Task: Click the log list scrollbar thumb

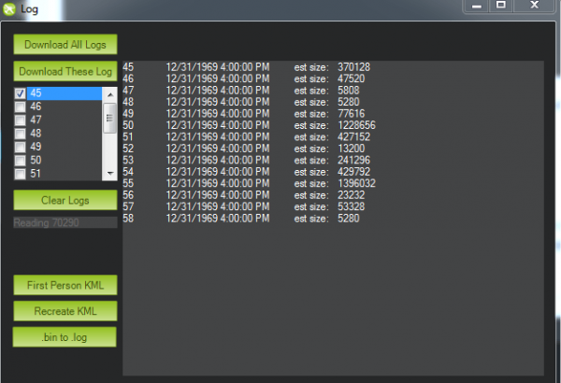Action: click(x=109, y=117)
